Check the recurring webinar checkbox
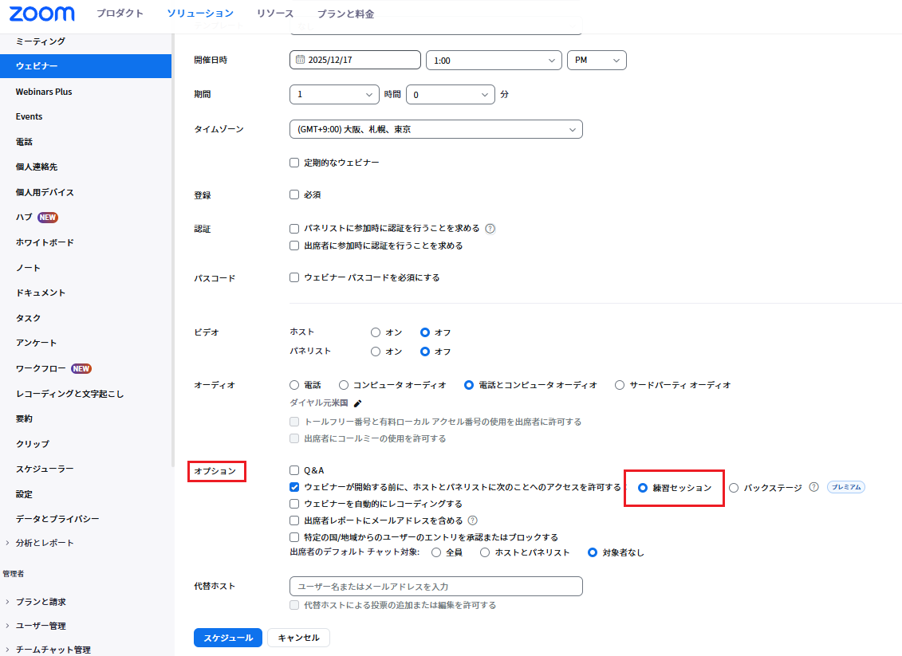The image size is (902, 656). pyautogui.click(x=294, y=163)
